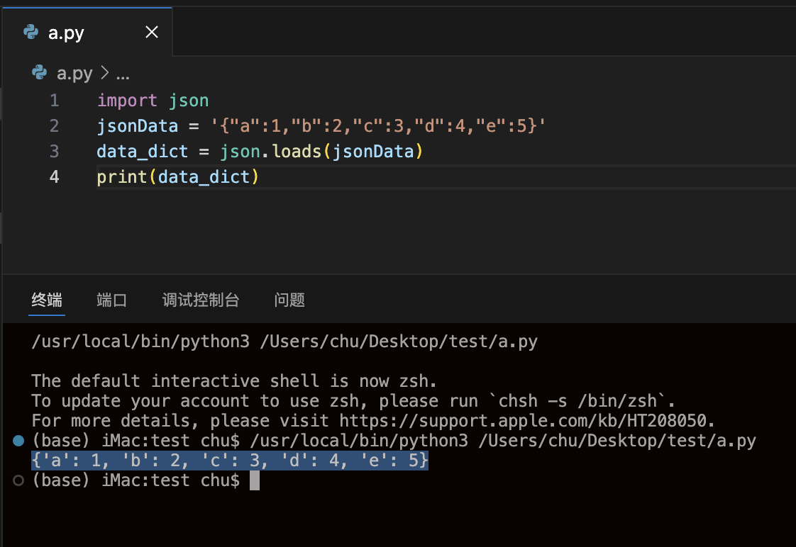Image resolution: width=796 pixels, height=547 pixels.
Task: Close the a.py editor tab
Action: (x=151, y=32)
